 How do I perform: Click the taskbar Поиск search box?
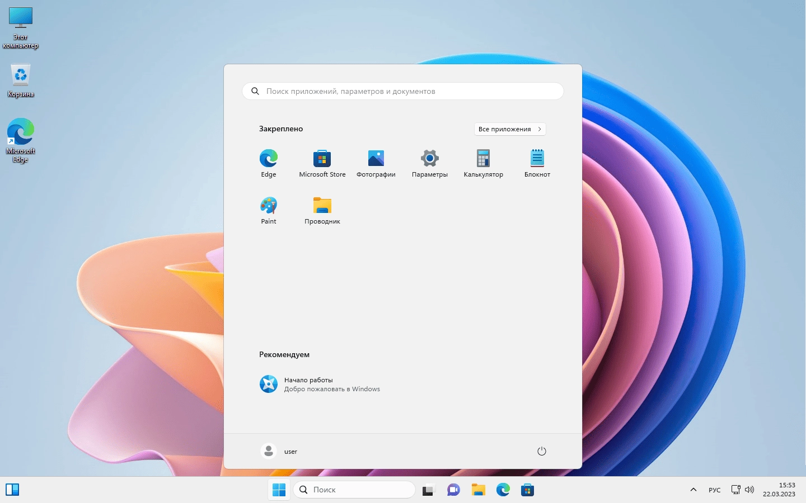point(354,490)
